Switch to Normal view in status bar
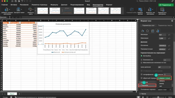The image size is (175, 98). [138, 97]
